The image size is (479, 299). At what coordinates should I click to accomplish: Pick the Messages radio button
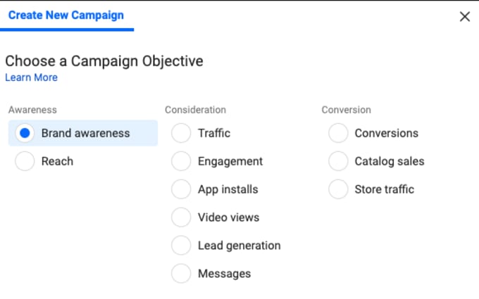181,274
